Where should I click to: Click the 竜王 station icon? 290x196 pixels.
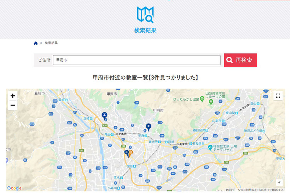click(112, 134)
